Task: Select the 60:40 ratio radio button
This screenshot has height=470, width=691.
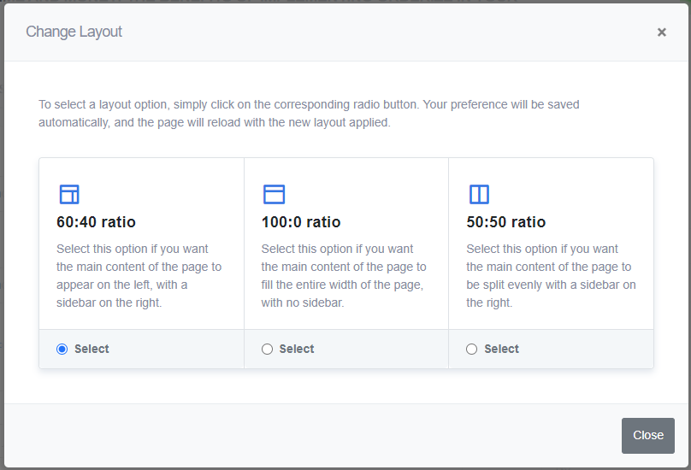Action: pyautogui.click(x=62, y=350)
